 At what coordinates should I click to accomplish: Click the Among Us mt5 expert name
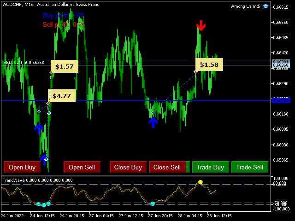tap(246, 6)
